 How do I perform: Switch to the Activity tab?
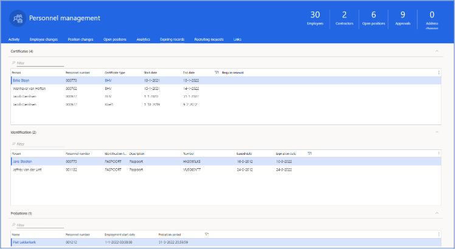14,39
